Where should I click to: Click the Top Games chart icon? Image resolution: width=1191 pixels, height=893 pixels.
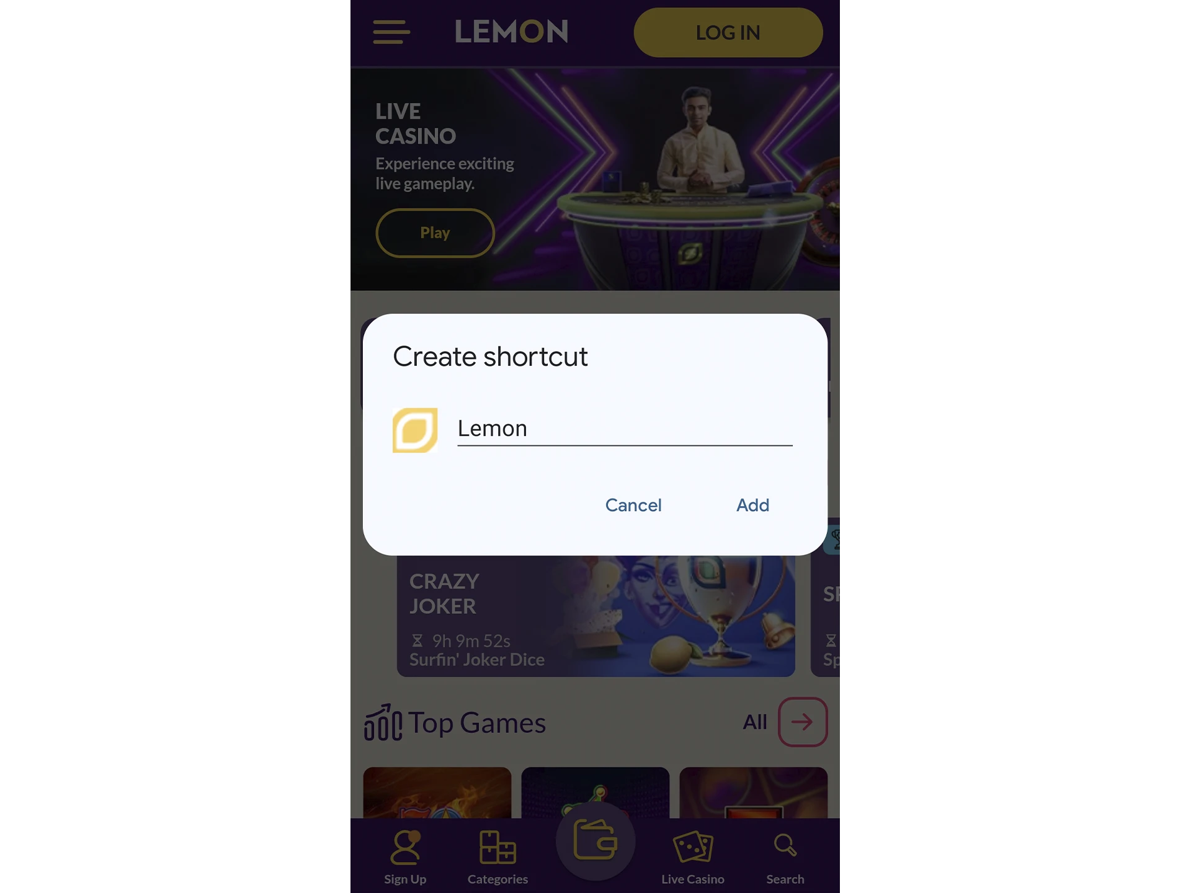point(383,722)
